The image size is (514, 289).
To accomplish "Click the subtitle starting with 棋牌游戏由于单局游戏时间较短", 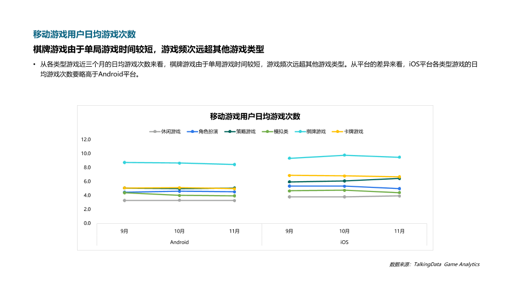I will [x=149, y=49].
